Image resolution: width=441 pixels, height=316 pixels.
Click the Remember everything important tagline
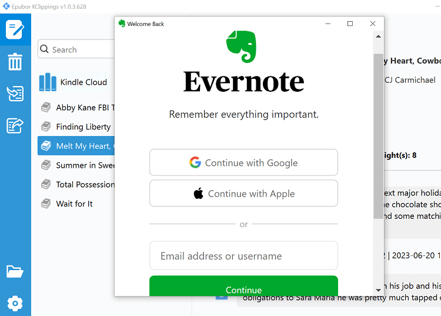click(243, 115)
